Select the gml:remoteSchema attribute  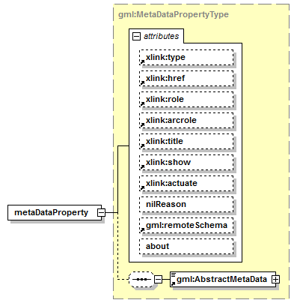point(186,226)
